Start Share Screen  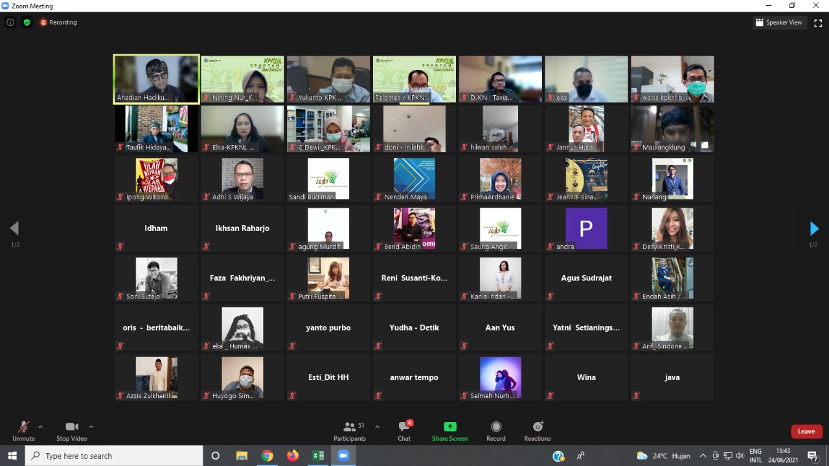(x=449, y=430)
